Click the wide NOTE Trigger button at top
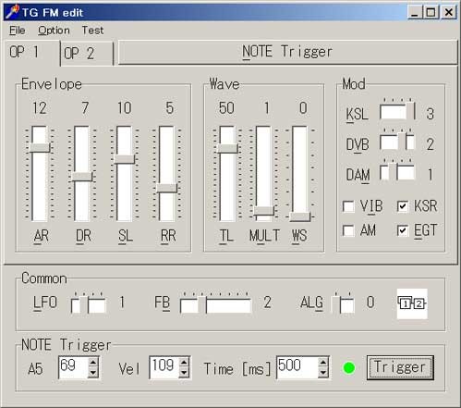Image resolution: width=461 pixels, height=408 pixels. tap(287, 52)
